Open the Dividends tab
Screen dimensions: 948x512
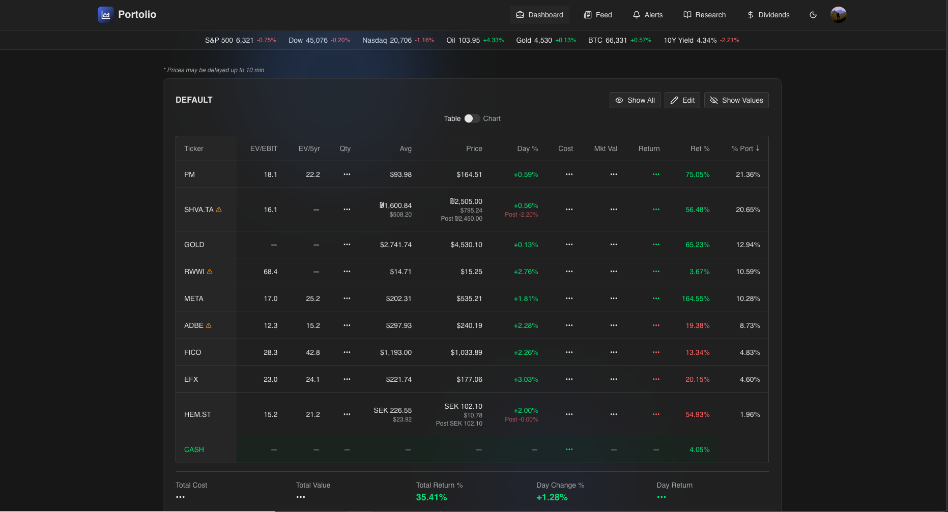point(768,15)
